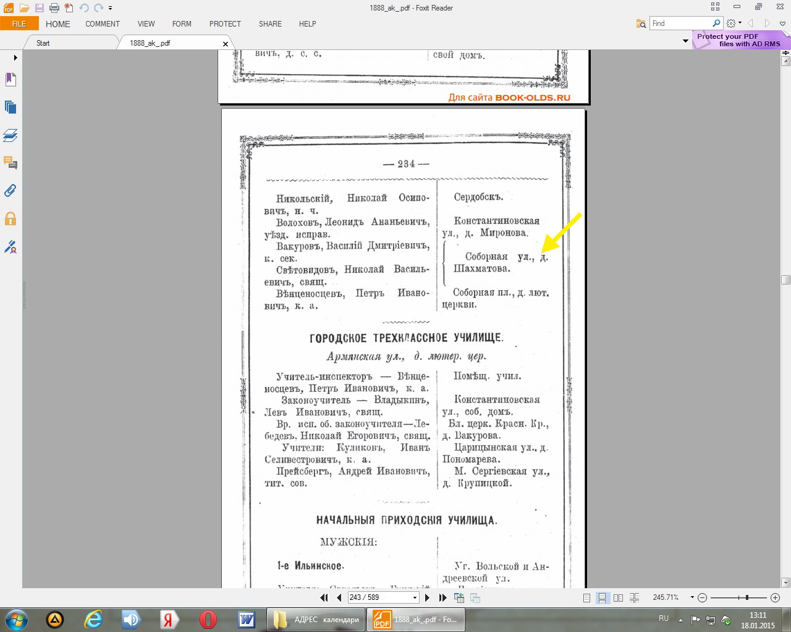
Task: Open the Security lock panel
Action: 11,219
